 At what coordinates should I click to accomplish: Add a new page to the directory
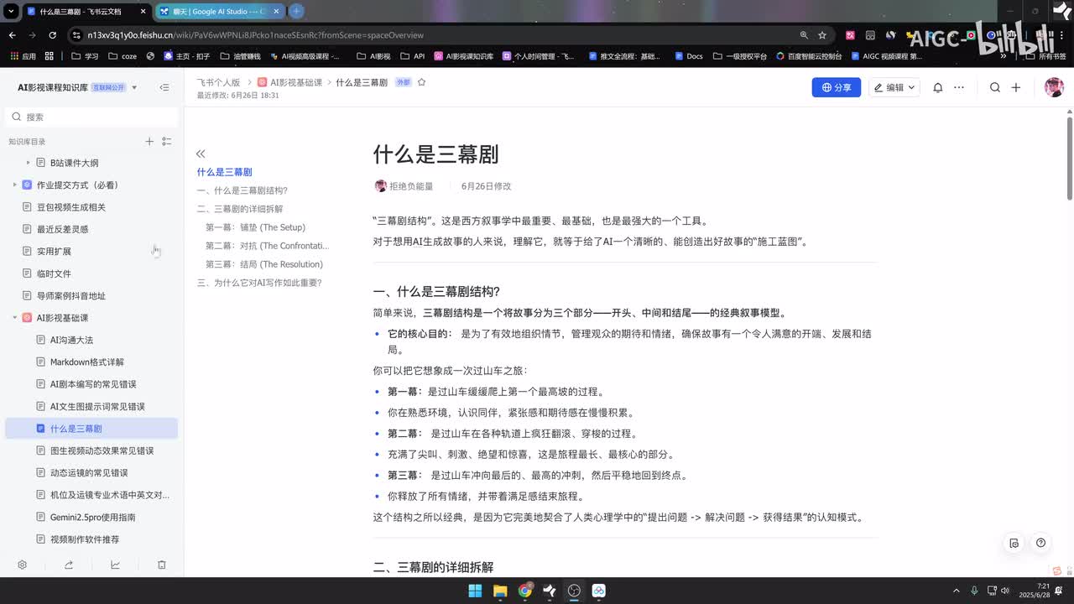coord(149,142)
